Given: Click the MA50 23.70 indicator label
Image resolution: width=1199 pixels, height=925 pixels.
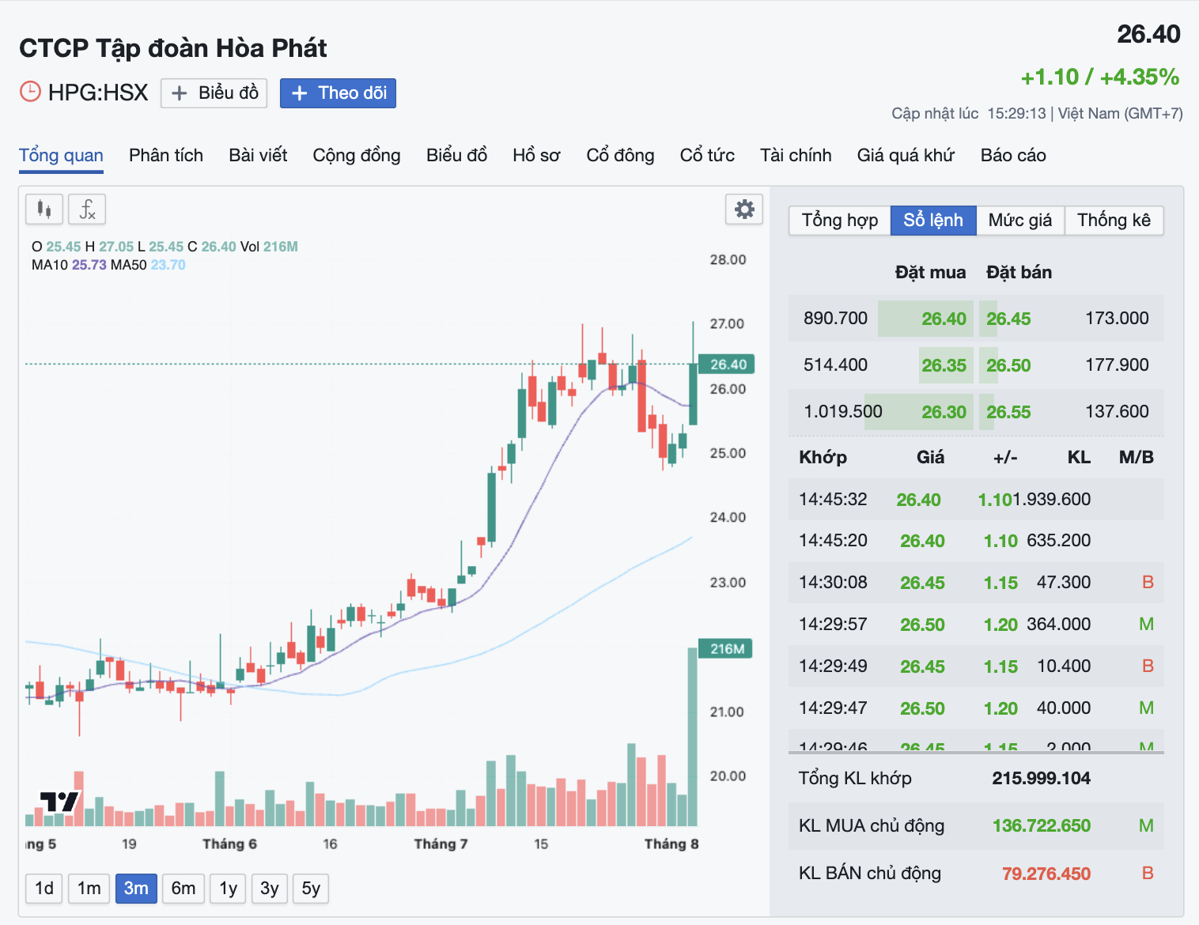Looking at the screenshot, I should 148,266.
